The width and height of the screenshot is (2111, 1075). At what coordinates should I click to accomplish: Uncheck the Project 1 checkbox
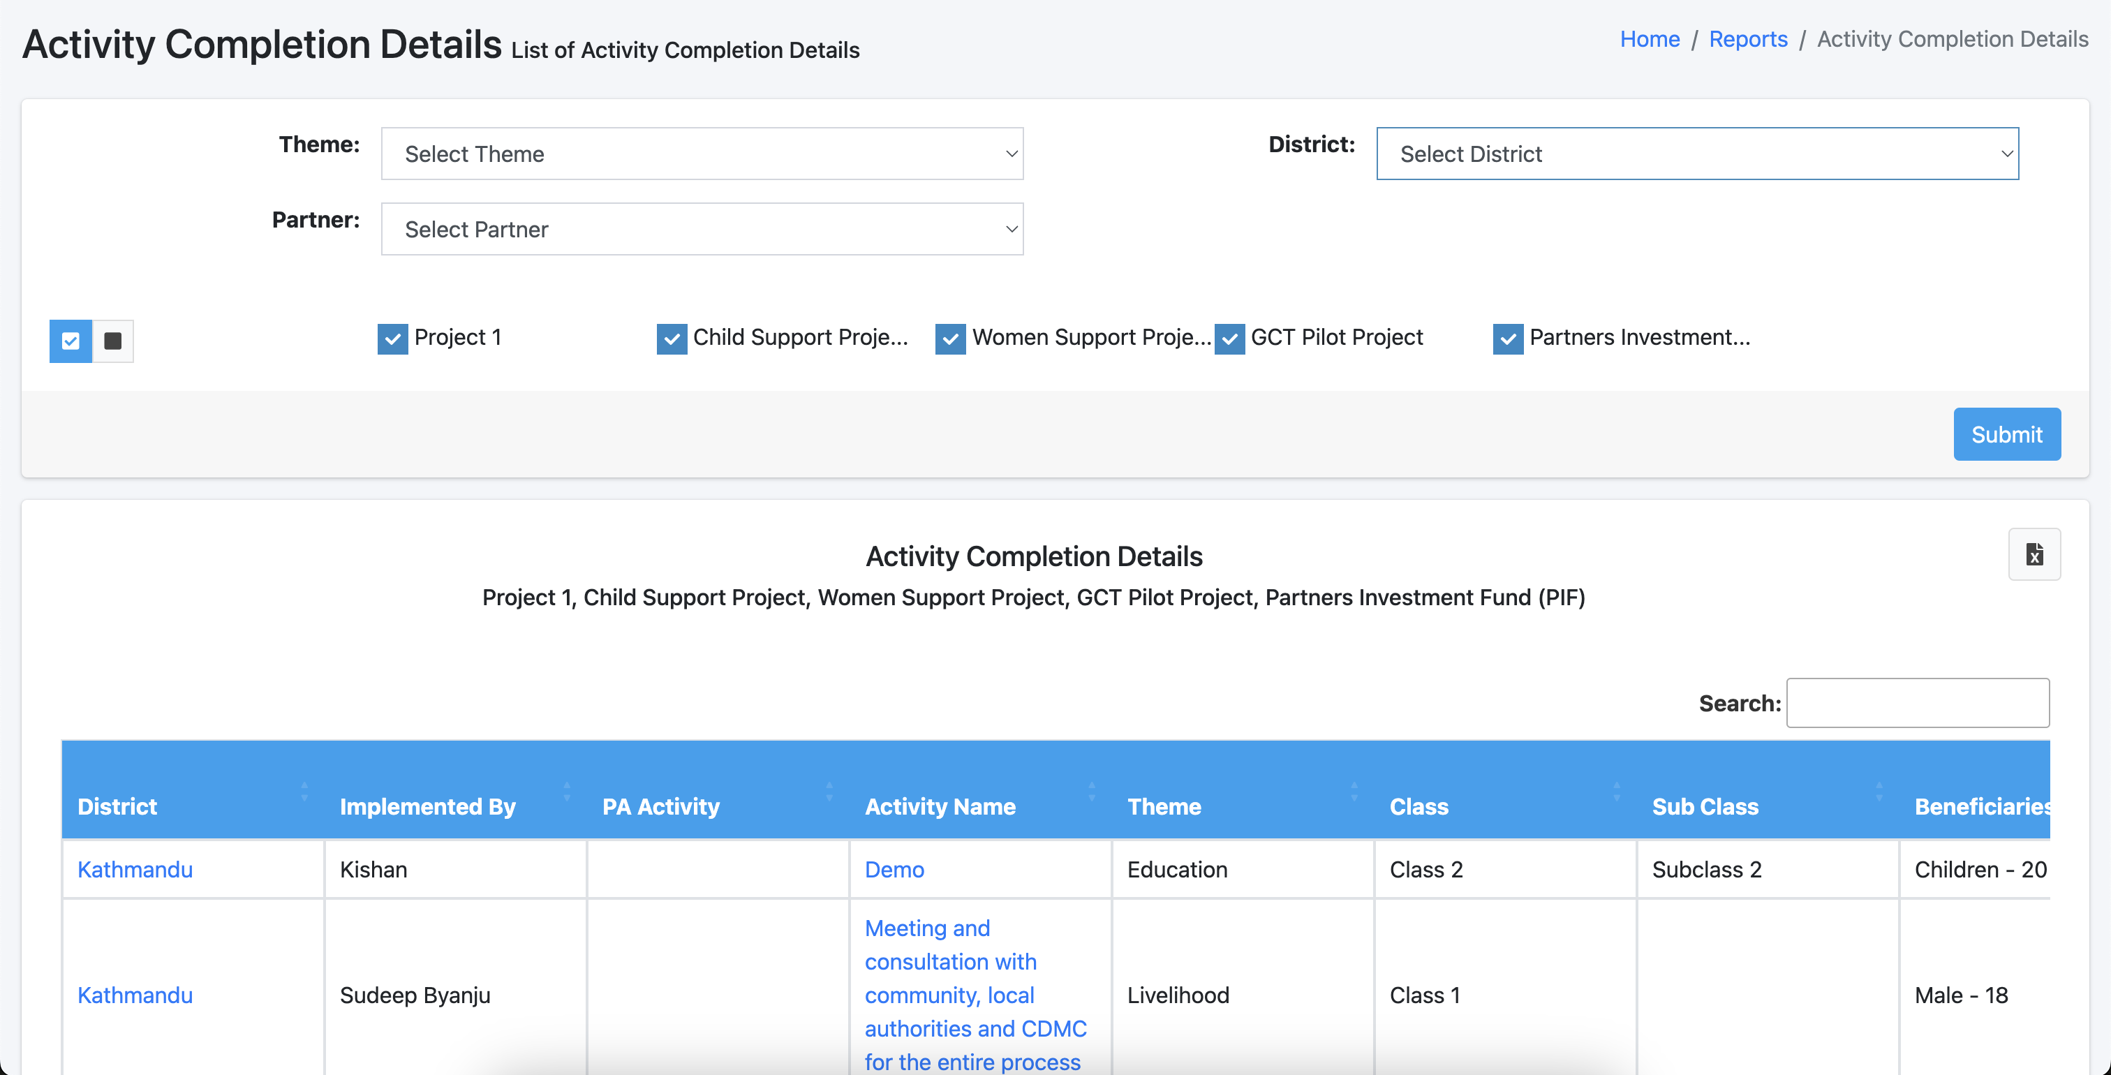(392, 339)
